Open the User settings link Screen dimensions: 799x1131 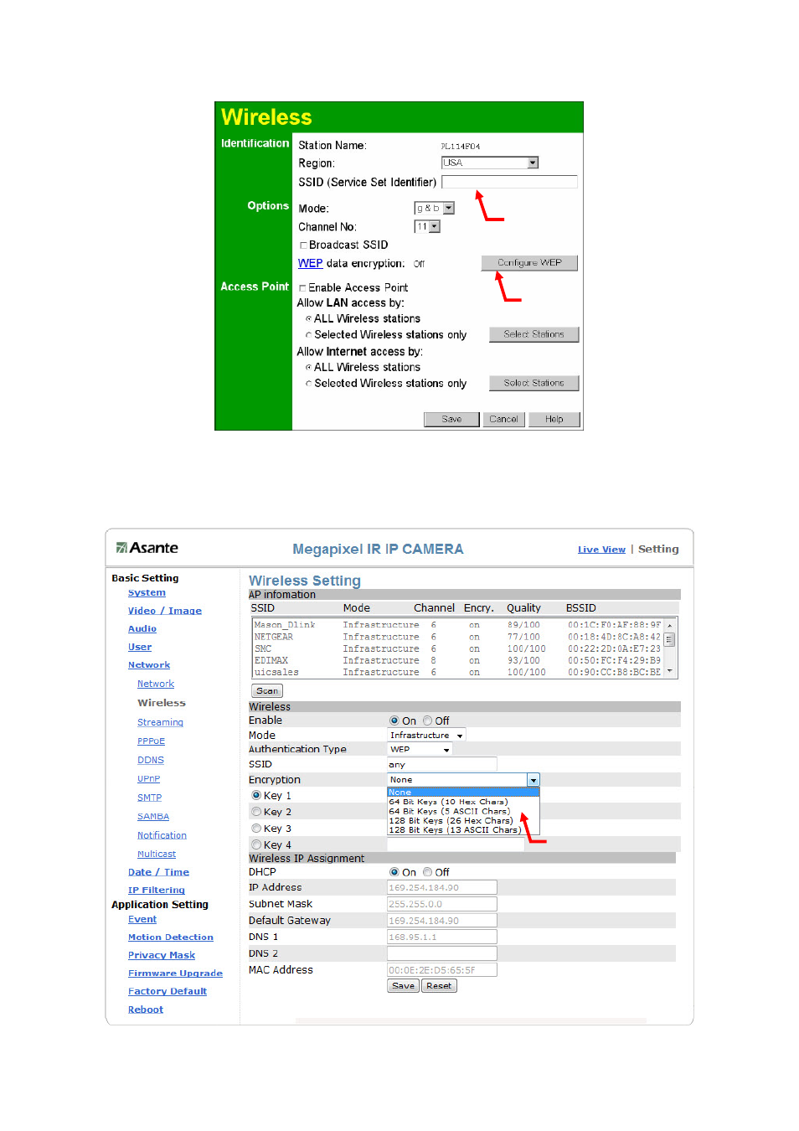coord(140,648)
